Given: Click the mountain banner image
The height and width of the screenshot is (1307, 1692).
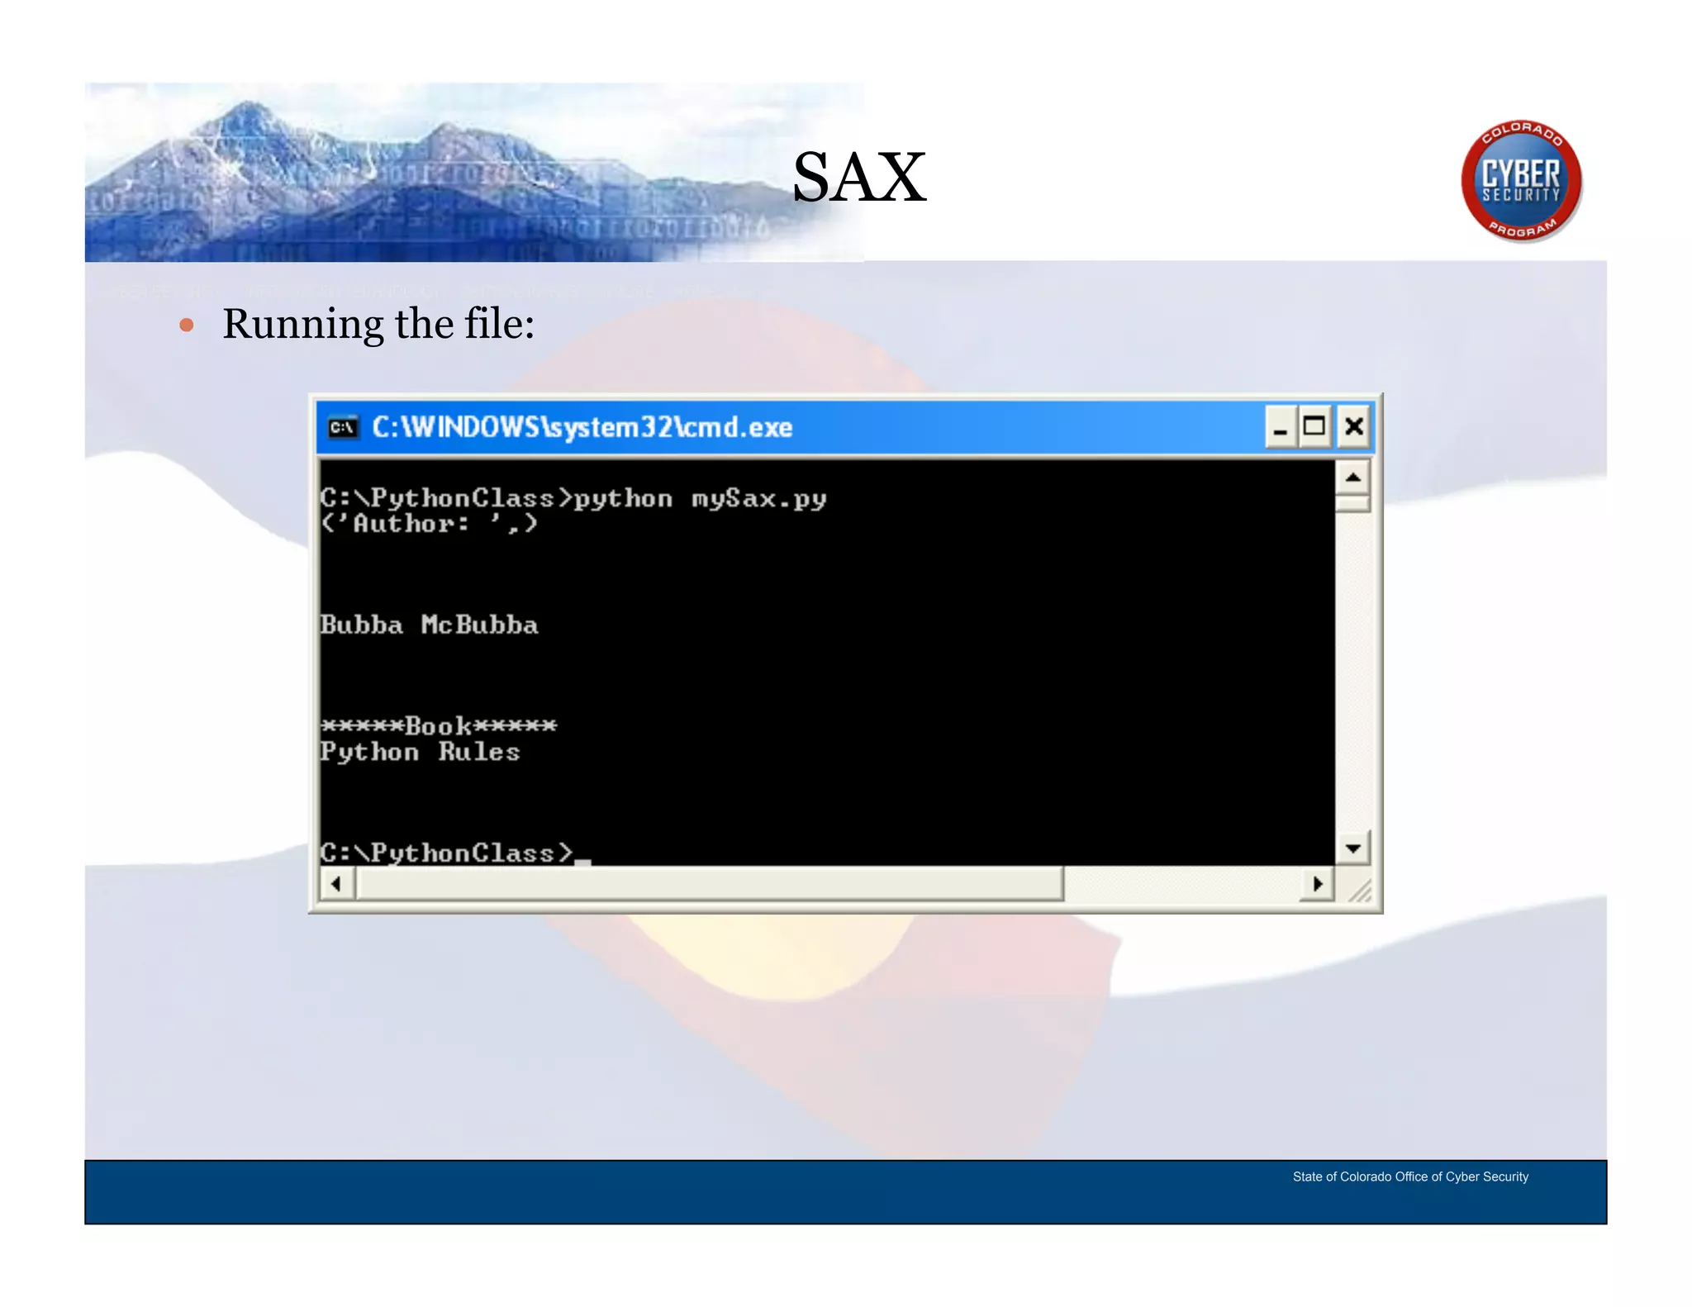Looking at the screenshot, I should (x=474, y=173).
